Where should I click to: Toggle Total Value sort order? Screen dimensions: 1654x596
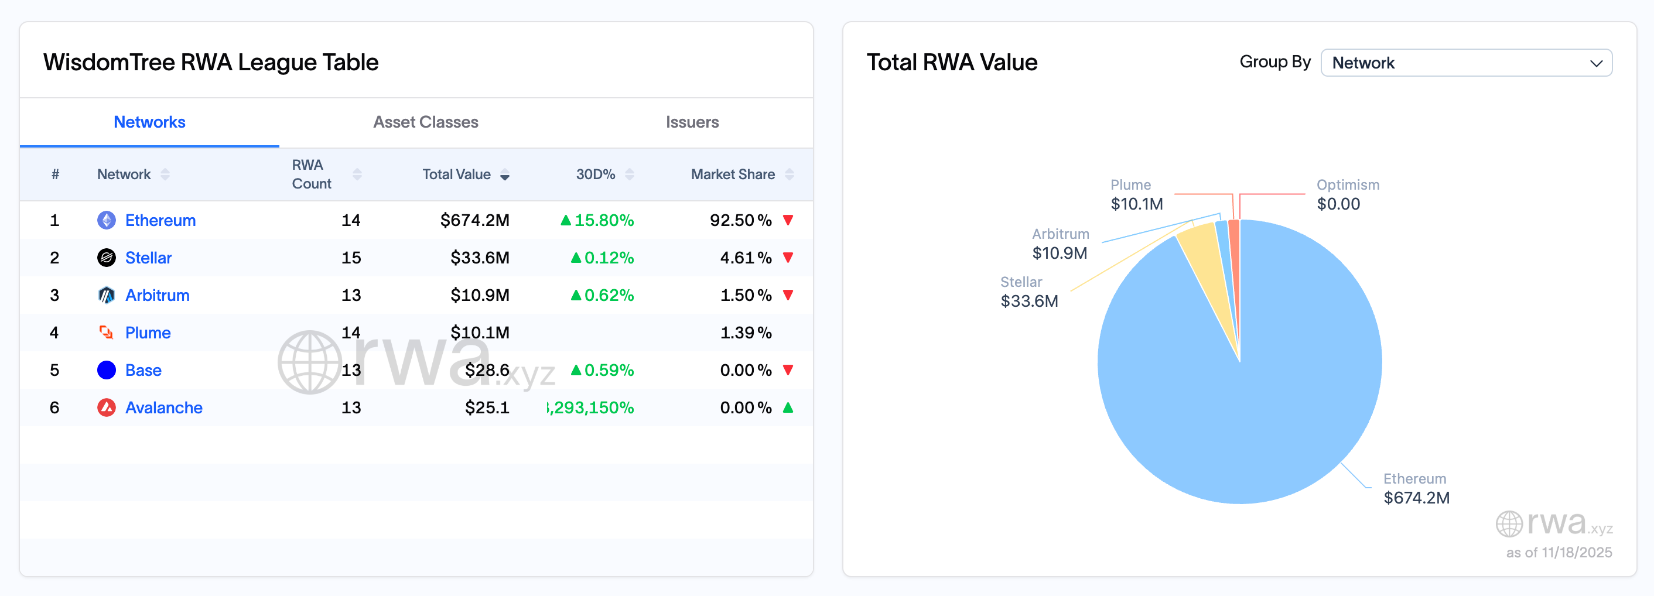coord(505,175)
